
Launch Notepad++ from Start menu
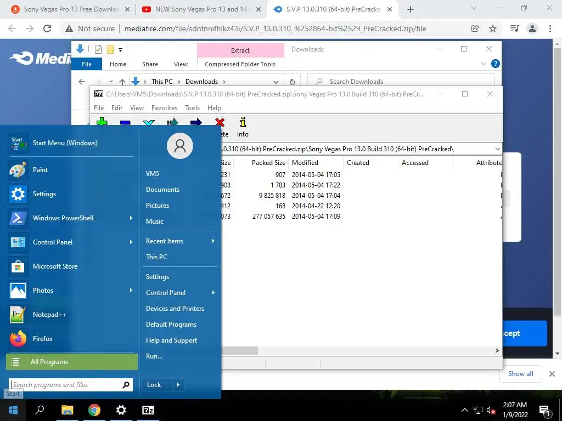pos(72,315)
